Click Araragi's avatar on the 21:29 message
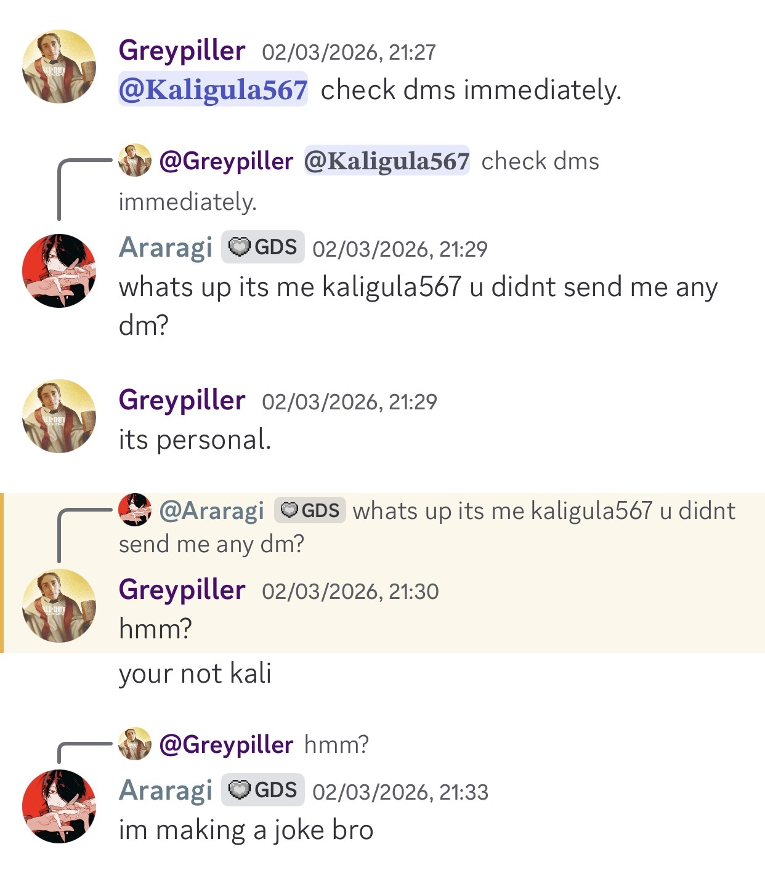 click(x=59, y=270)
